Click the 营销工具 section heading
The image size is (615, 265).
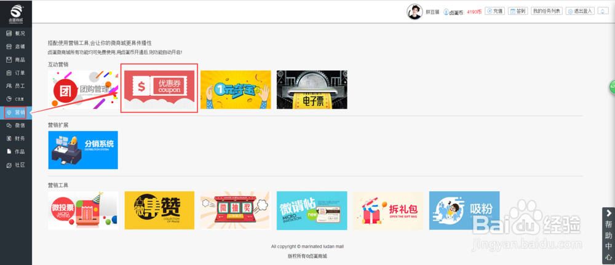[x=58, y=185]
